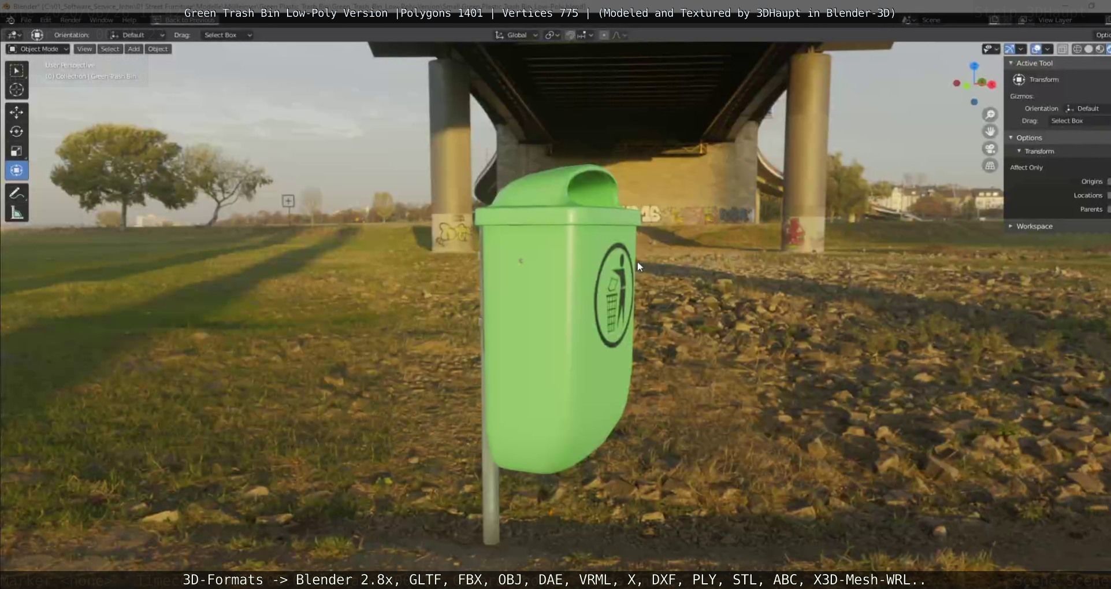This screenshot has width=1111, height=589.
Task: Open the viewport Add menu
Action: tap(133, 49)
